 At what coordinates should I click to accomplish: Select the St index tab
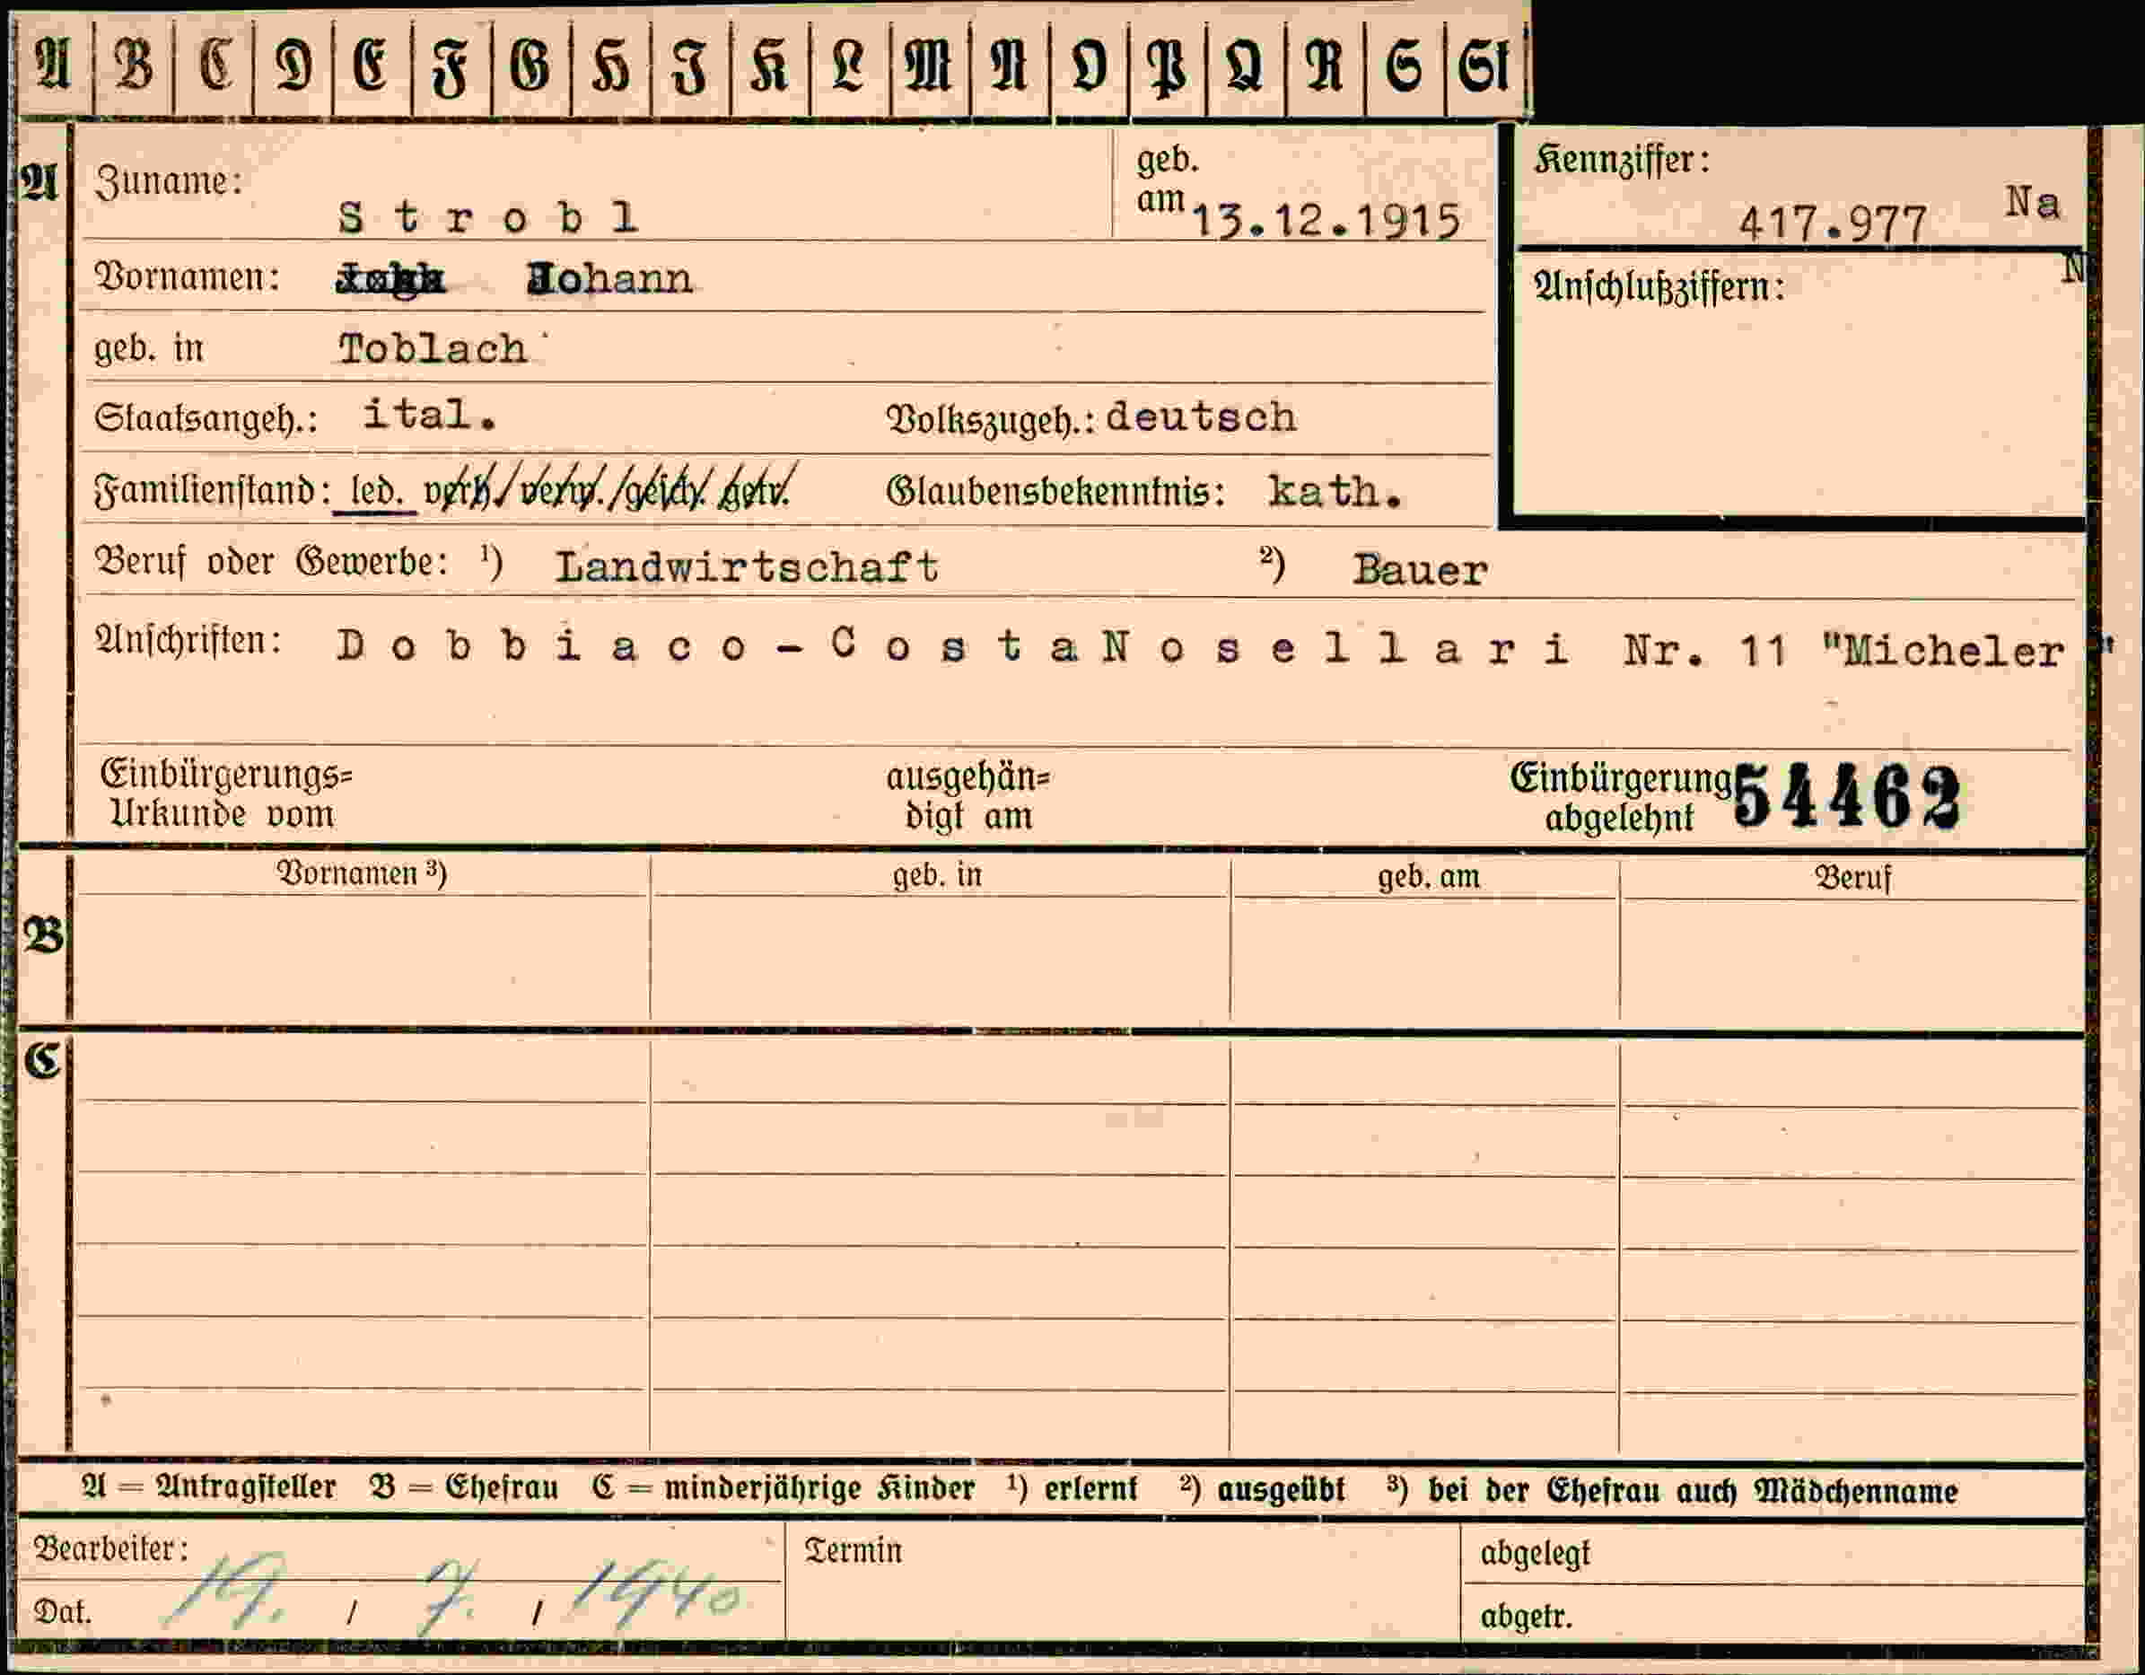pyautogui.click(x=1485, y=66)
